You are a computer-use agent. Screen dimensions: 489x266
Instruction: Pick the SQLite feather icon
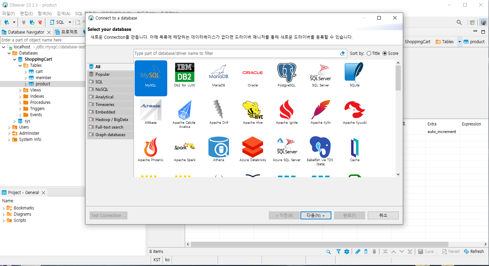click(x=354, y=75)
